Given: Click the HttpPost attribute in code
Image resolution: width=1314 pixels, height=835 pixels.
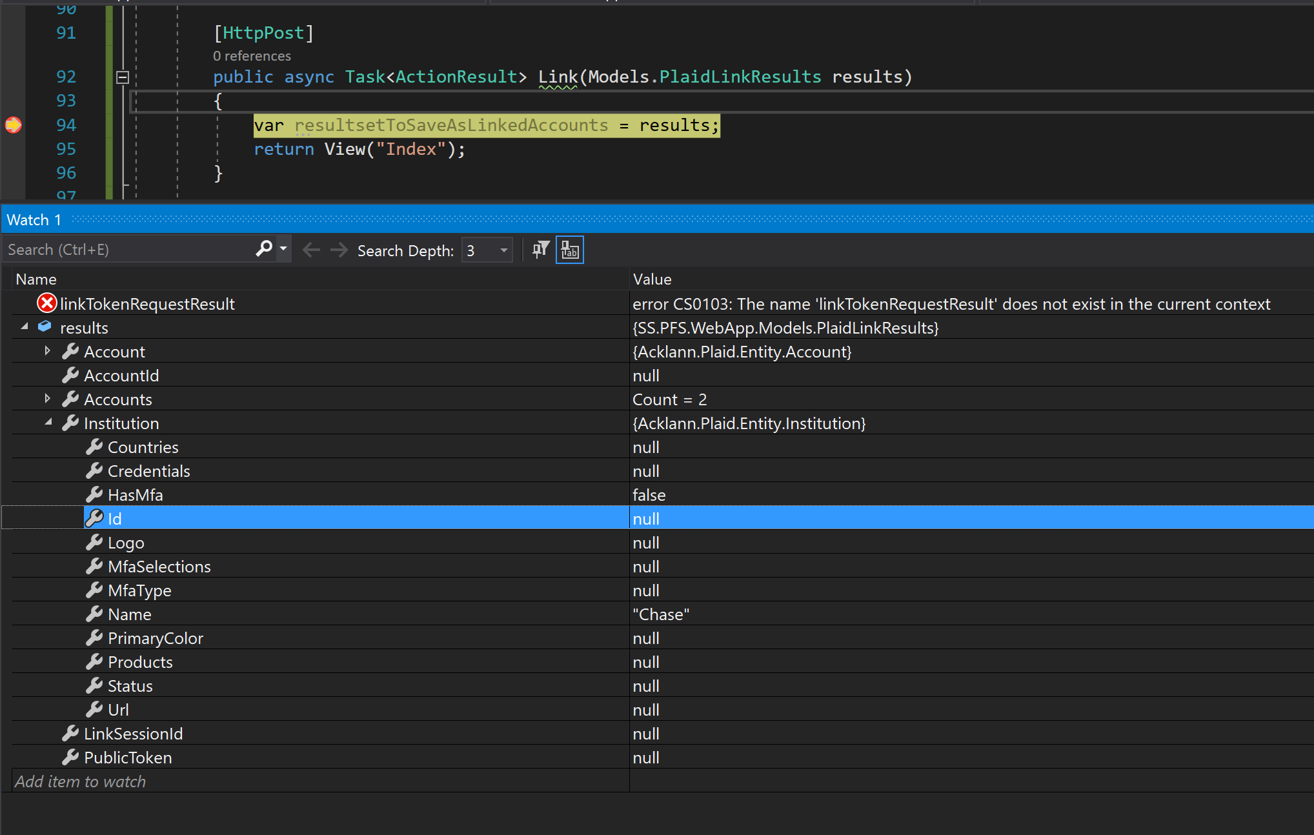Looking at the screenshot, I should (263, 32).
